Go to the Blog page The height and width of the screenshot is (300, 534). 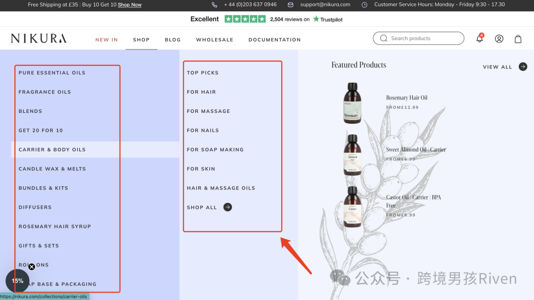pos(173,40)
